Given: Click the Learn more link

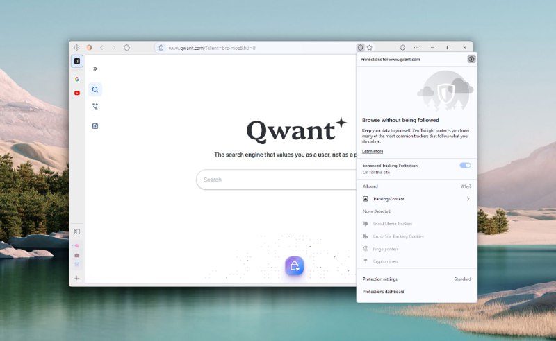Looking at the screenshot, I should [x=373, y=151].
